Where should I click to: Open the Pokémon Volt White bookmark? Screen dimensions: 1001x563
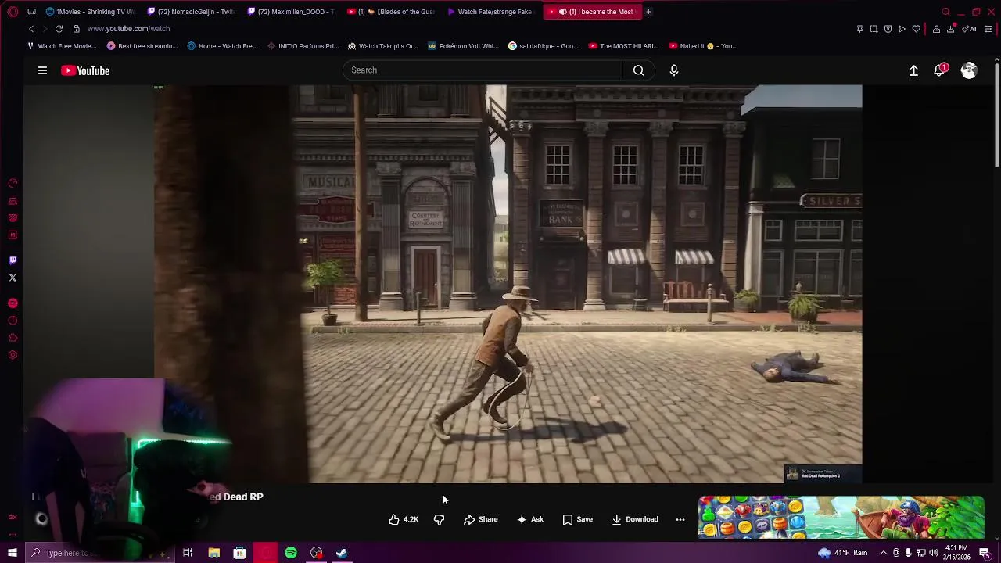(x=463, y=46)
